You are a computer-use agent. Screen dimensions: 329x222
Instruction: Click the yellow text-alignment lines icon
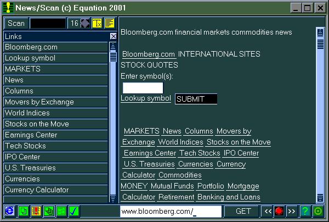point(110,23)
